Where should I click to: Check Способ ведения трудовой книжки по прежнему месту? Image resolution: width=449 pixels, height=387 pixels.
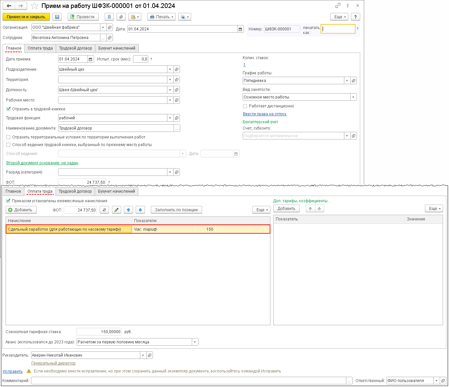(9, 145)
